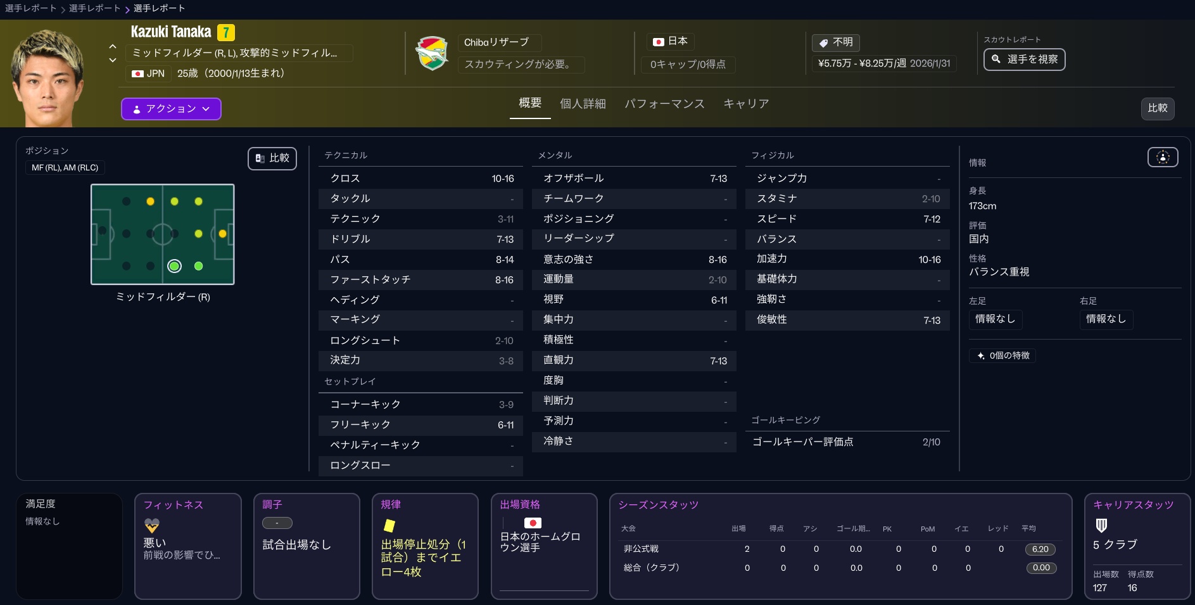Screen dimensions: 1195x605
Task: Click the career stats shield icon
Action: pyautogui.click(x=1101, y=525)
